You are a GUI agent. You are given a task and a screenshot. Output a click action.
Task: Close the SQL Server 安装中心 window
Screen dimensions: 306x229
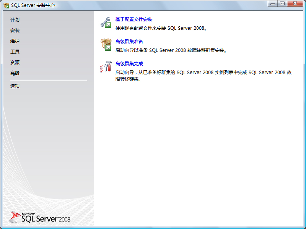295,4
